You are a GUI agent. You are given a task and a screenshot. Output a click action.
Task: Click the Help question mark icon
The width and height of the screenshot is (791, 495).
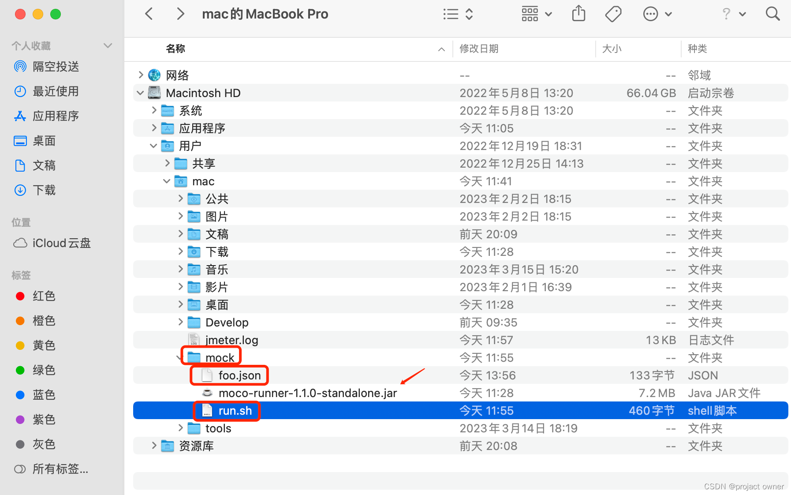click(726, 14)
